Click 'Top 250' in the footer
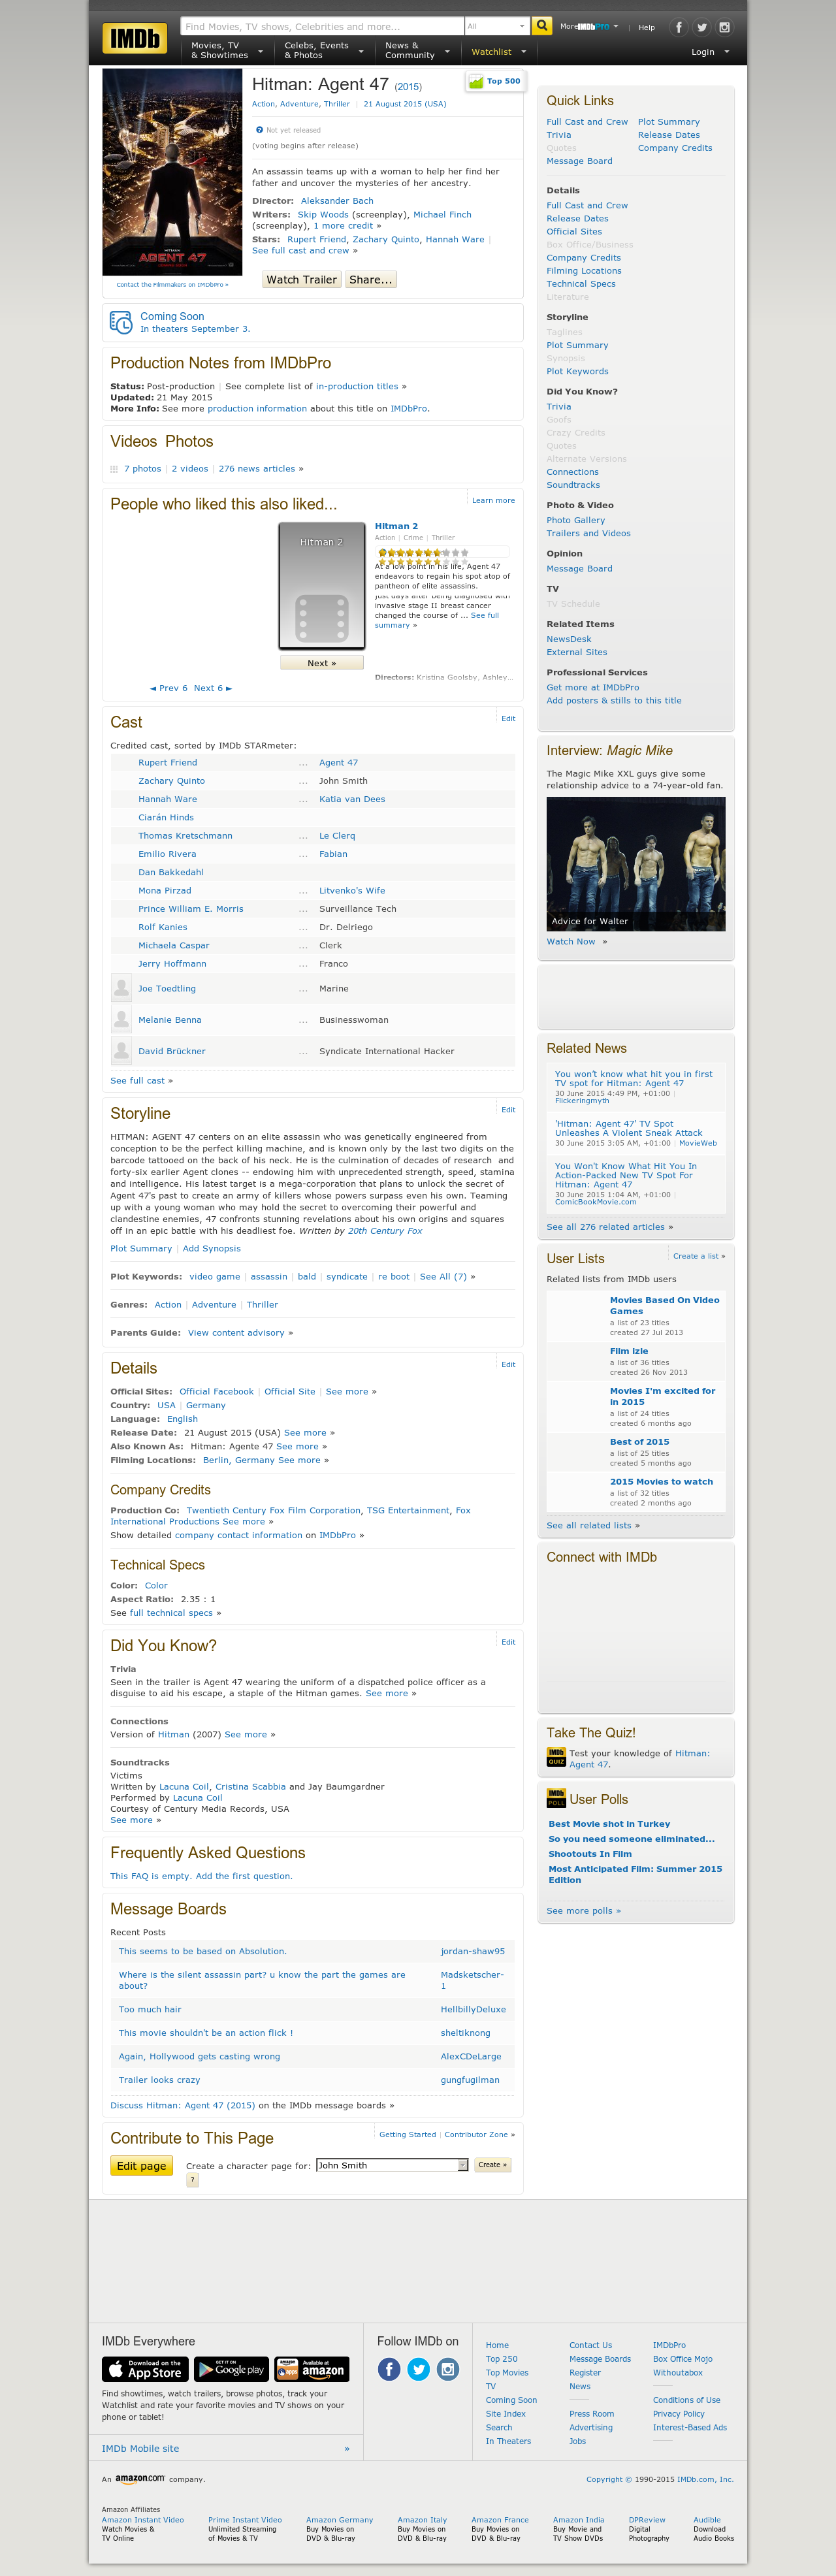This screenshot has width=836, height=2576. click(x=502, y=2359)
